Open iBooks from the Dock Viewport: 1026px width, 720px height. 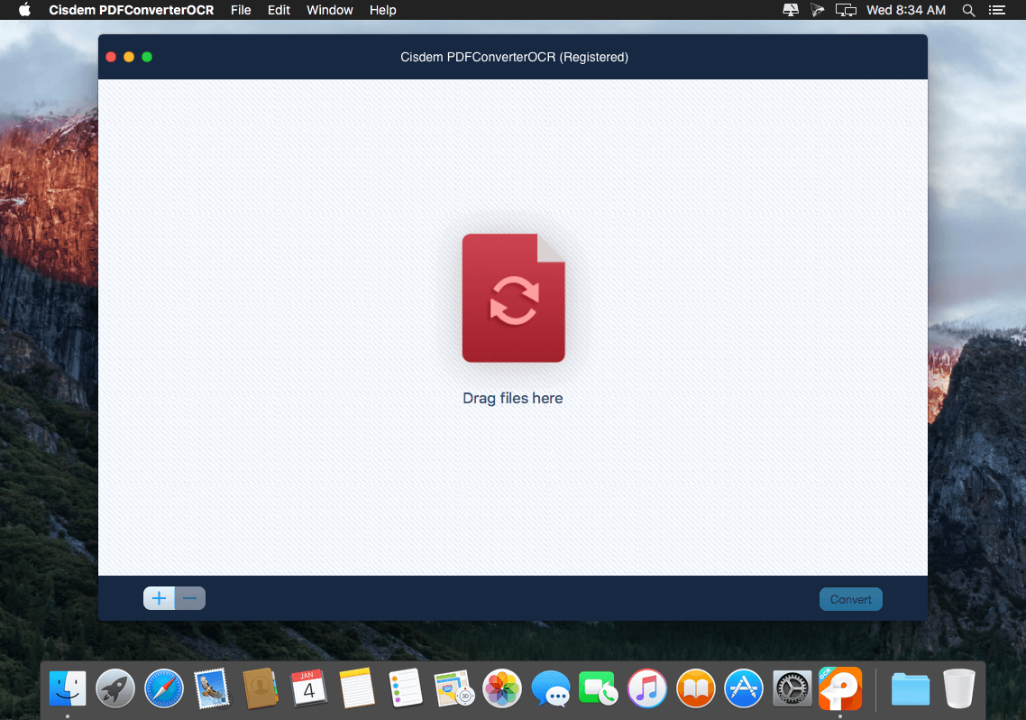tap(695, 688)
